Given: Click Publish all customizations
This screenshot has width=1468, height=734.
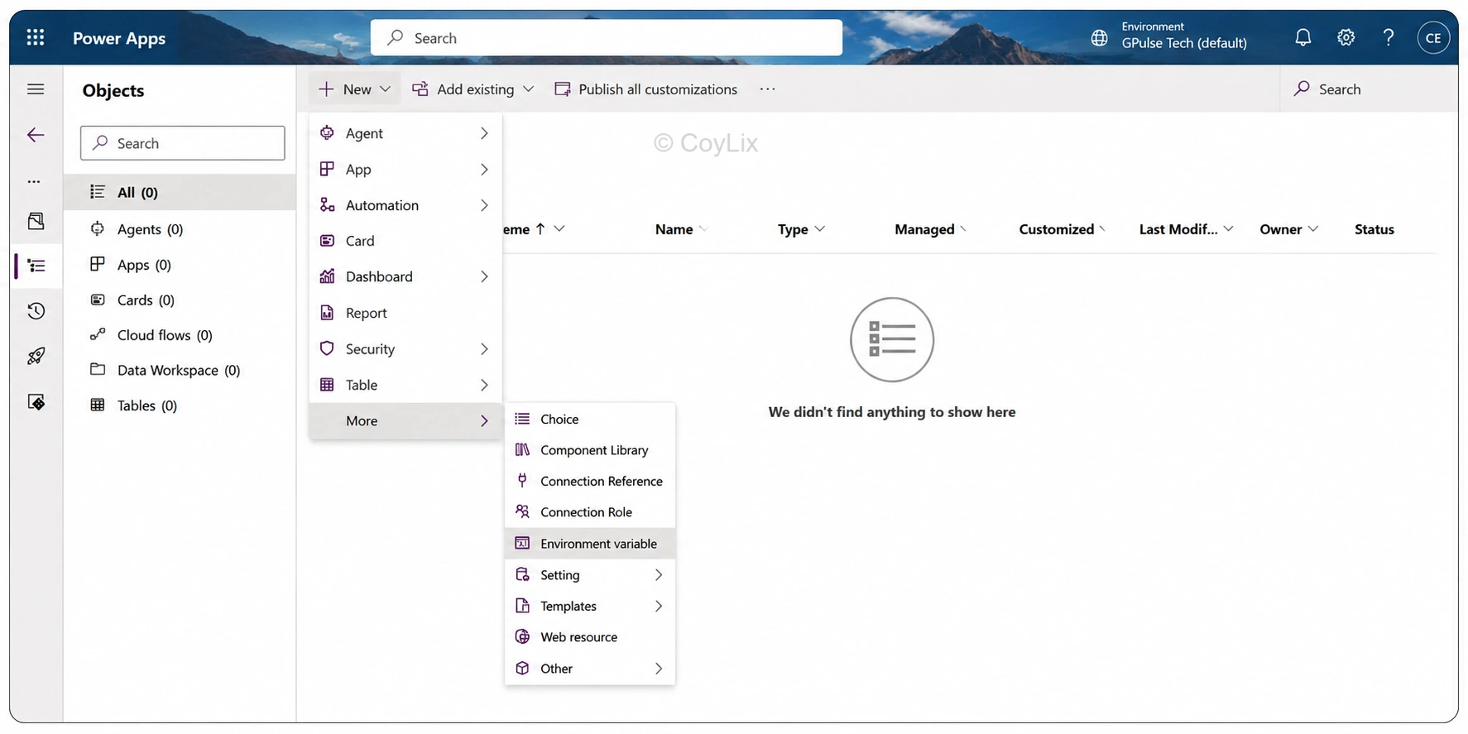Looking at the screenshot, I should tap(645, 89).
